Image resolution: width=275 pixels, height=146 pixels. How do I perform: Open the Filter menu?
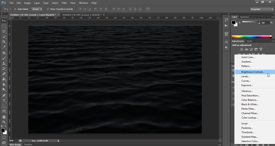64,3
